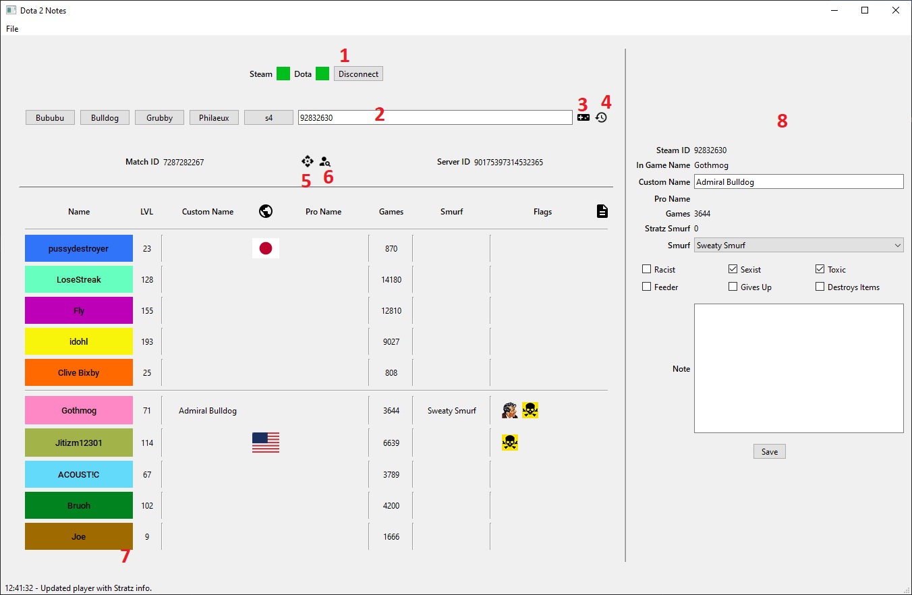Viewport: 912px width, 595px height.
Task: Click the Disconnect button
Action: pos(358,74)
